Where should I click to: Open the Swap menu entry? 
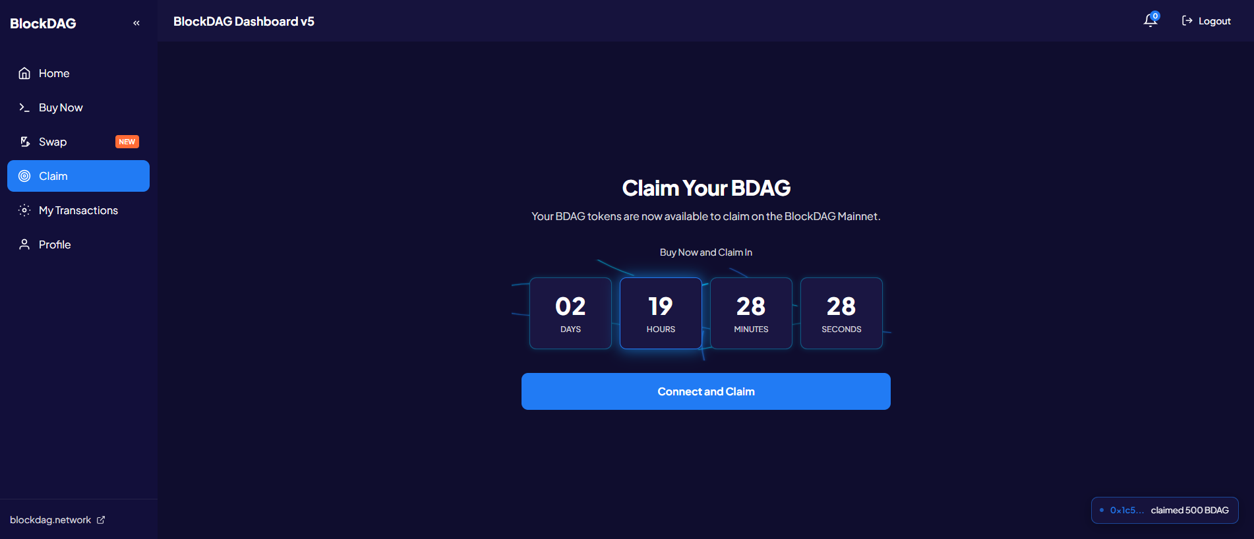coord(78,142)
